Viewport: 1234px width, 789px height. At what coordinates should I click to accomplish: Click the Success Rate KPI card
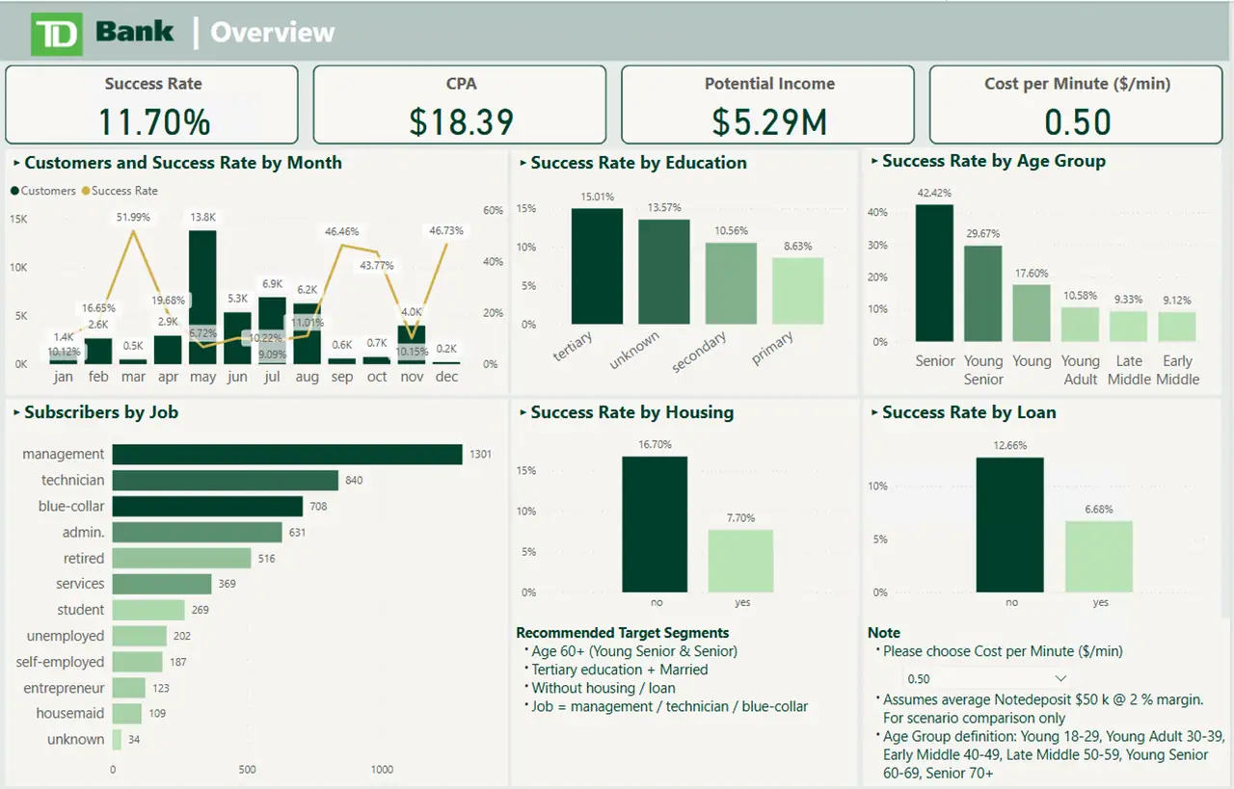click(152, 104)
